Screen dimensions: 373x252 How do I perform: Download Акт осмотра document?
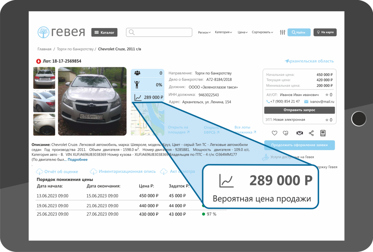point(182,171)
